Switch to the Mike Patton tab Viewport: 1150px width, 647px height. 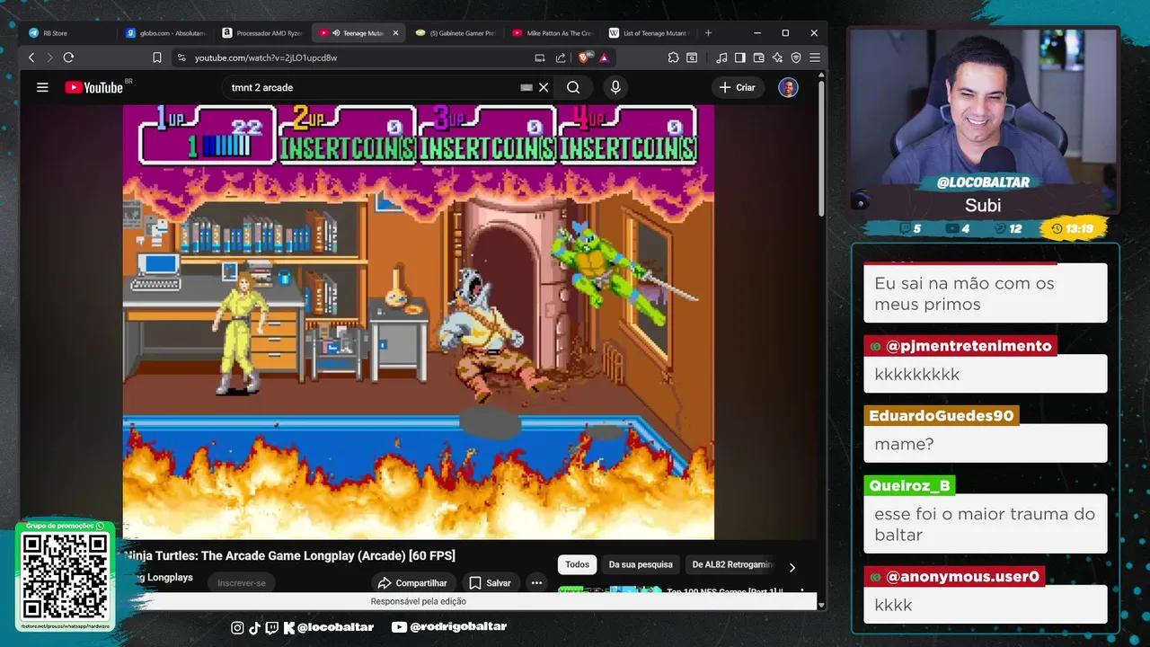click(553, 33)
